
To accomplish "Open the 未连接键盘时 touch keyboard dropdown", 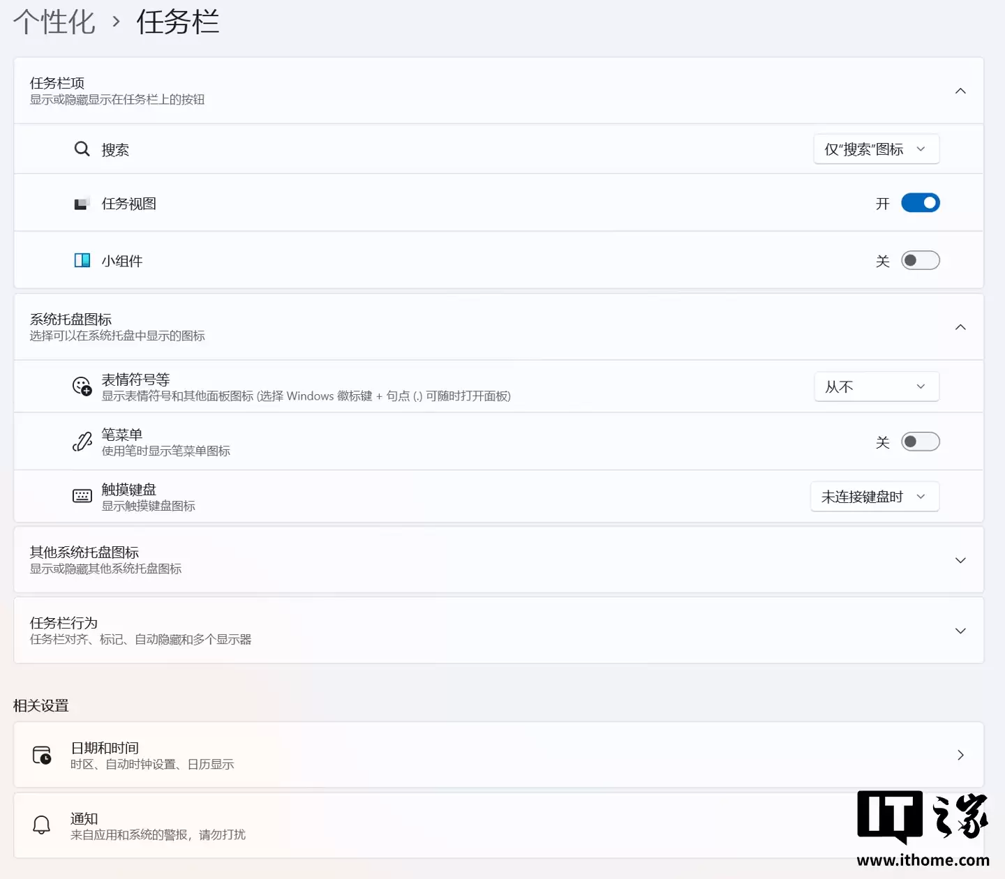I will click(x=874, y=496).
